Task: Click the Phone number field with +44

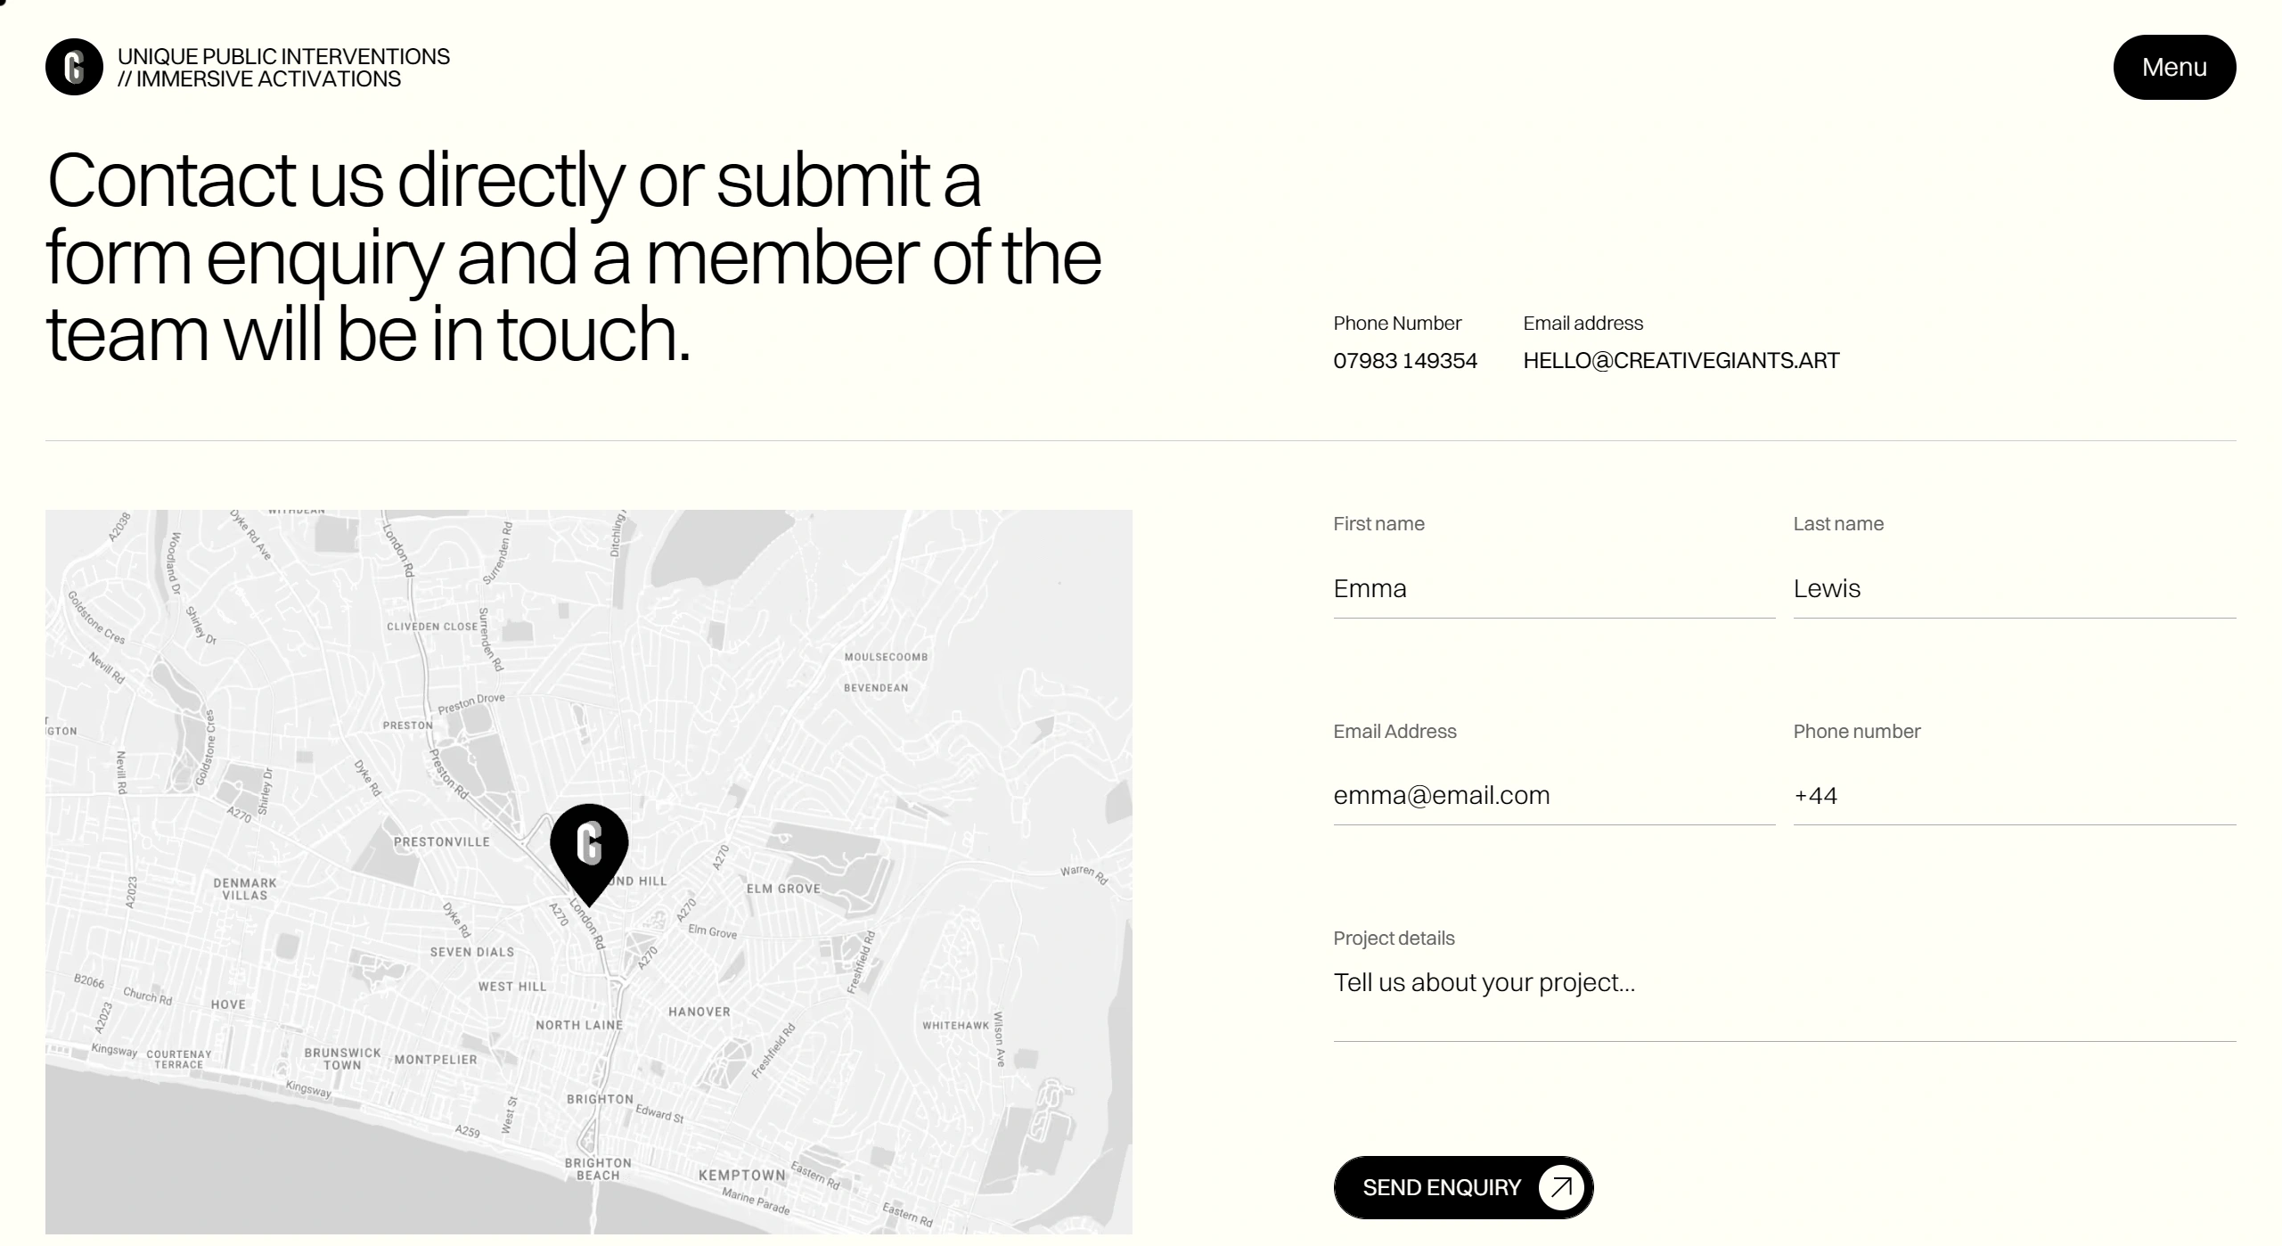Action: (x=2013, y=796)
